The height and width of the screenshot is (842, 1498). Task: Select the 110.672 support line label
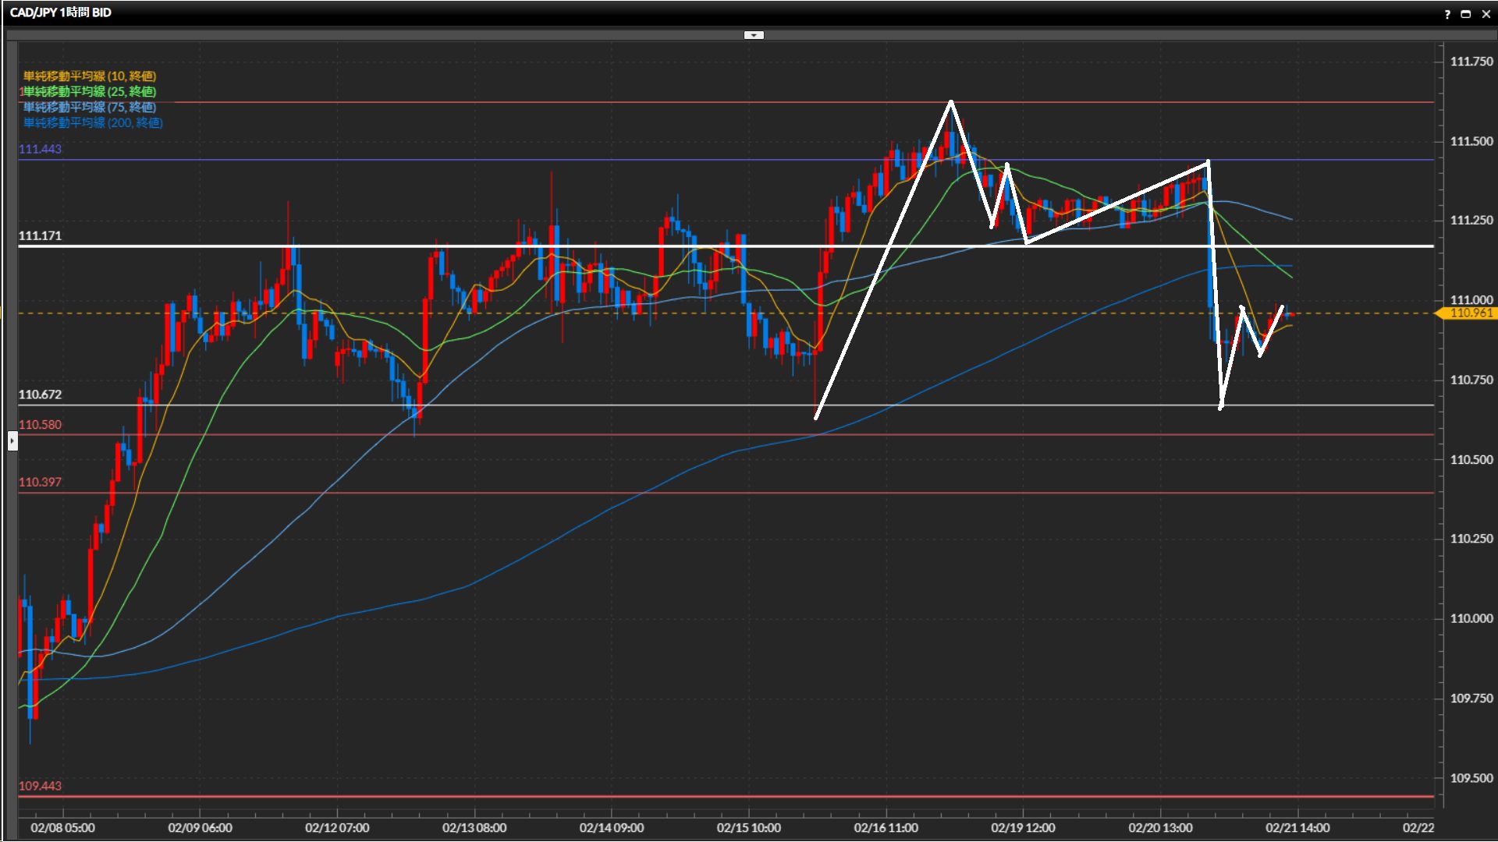[x=40, y=394]
